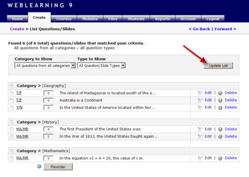The image size is (249, 177).
Task: Click the Logout tab
Action: click(213, 19)
